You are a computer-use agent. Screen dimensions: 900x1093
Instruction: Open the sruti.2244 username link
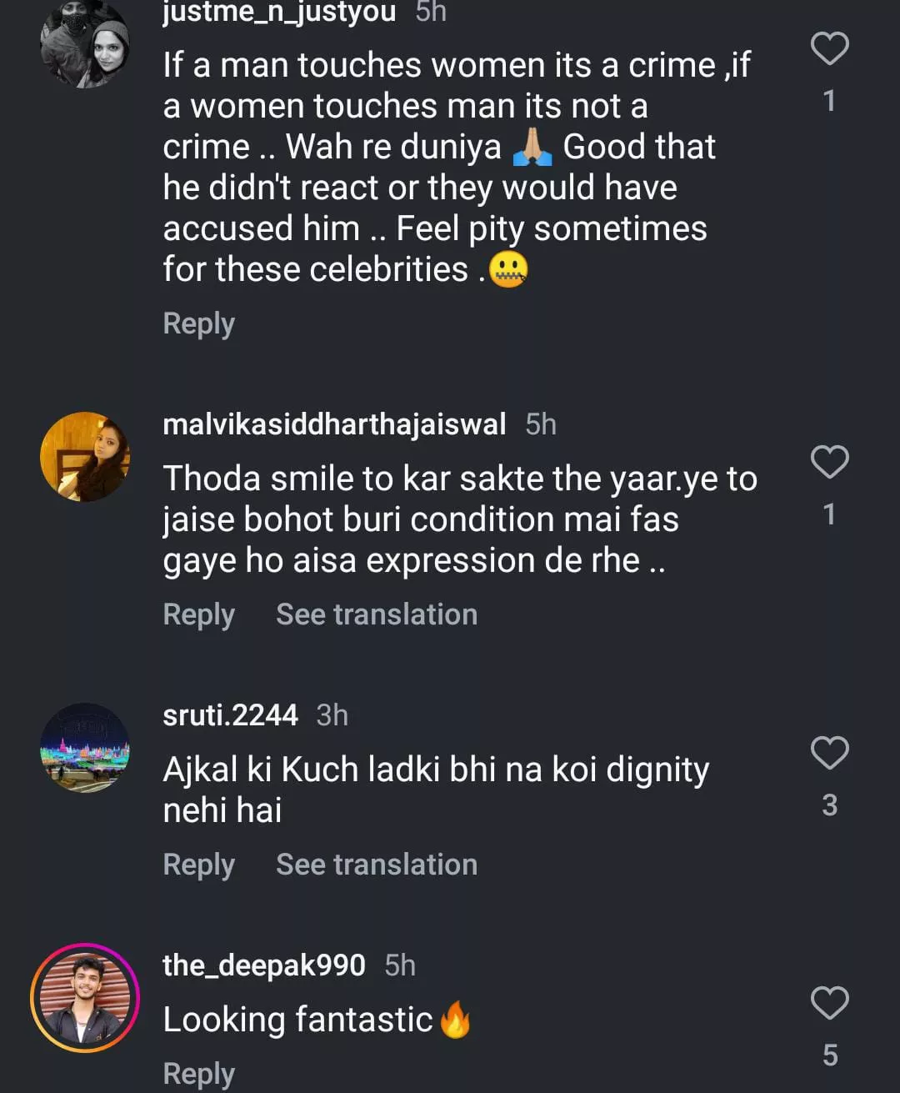[230, 715]
